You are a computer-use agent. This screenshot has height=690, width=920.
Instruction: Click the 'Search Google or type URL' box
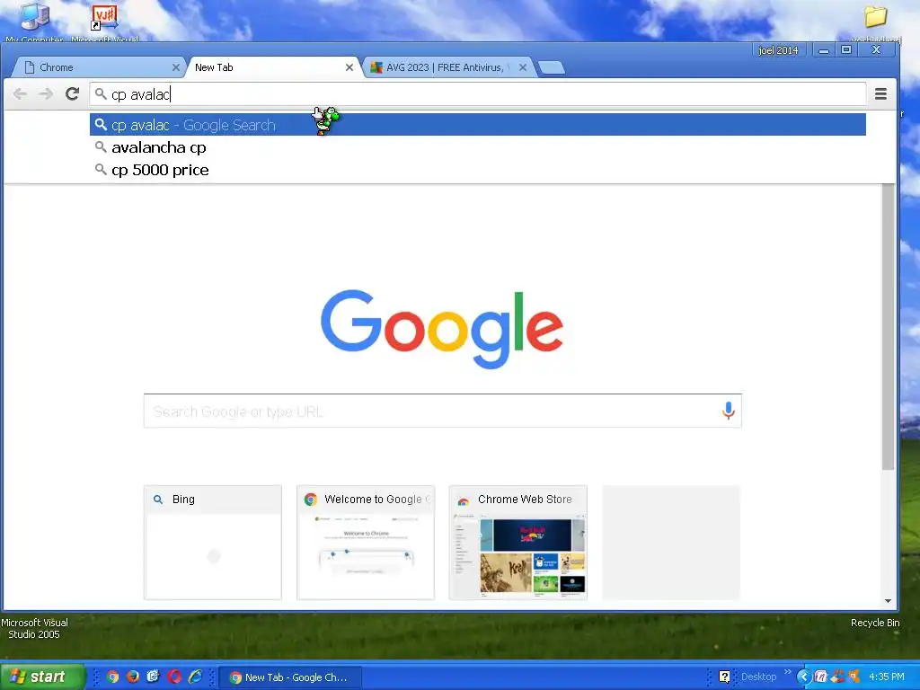pyautogui.click(x=442, y=411)
